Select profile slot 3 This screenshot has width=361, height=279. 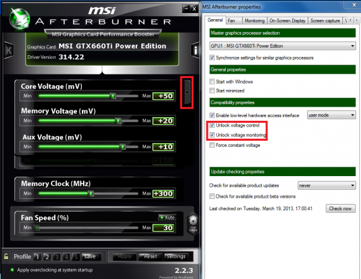[57, 257]
